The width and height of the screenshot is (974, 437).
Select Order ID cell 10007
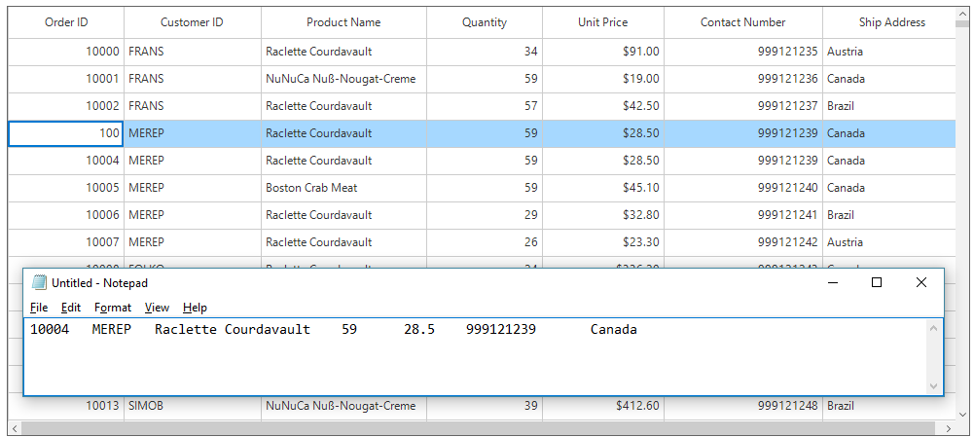(66, 242)
